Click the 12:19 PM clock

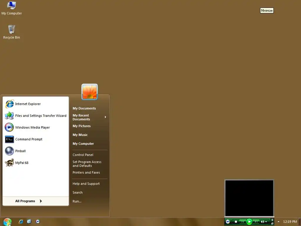pos(290,222)
